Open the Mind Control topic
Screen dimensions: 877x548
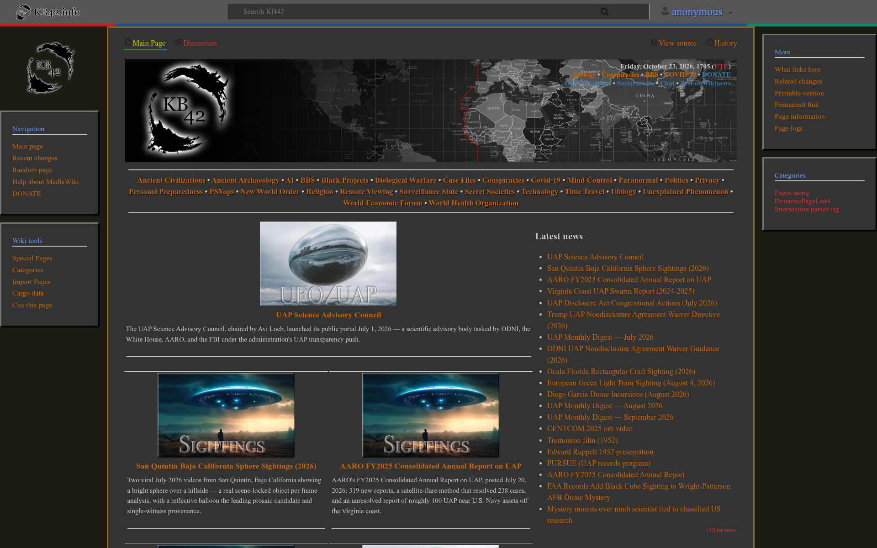pyautogui.click(x=589, y=180)
